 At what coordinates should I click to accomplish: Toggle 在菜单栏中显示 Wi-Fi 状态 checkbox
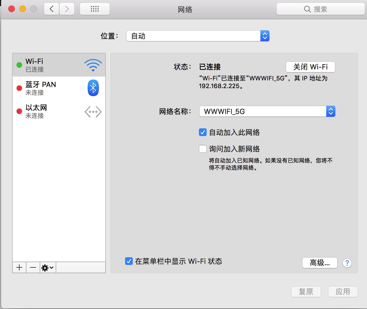point(129,261)
